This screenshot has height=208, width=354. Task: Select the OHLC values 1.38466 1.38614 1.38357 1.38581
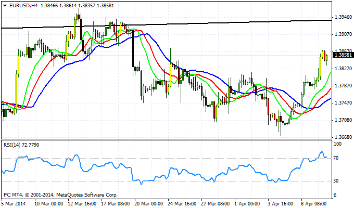78,6
